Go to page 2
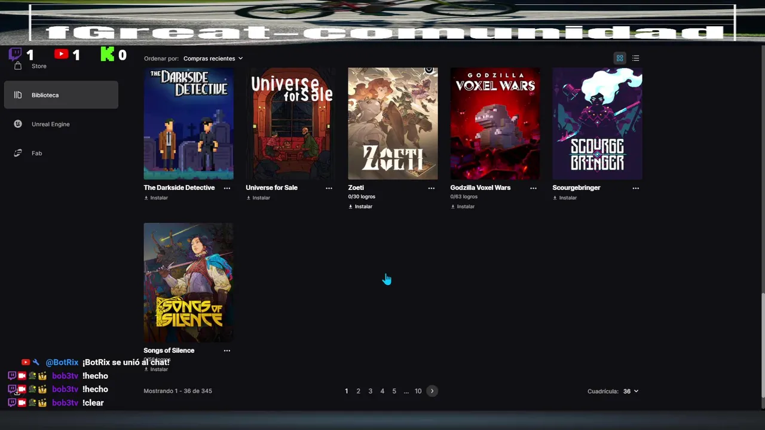Screen dimensions: 765x430 [359, 391]
